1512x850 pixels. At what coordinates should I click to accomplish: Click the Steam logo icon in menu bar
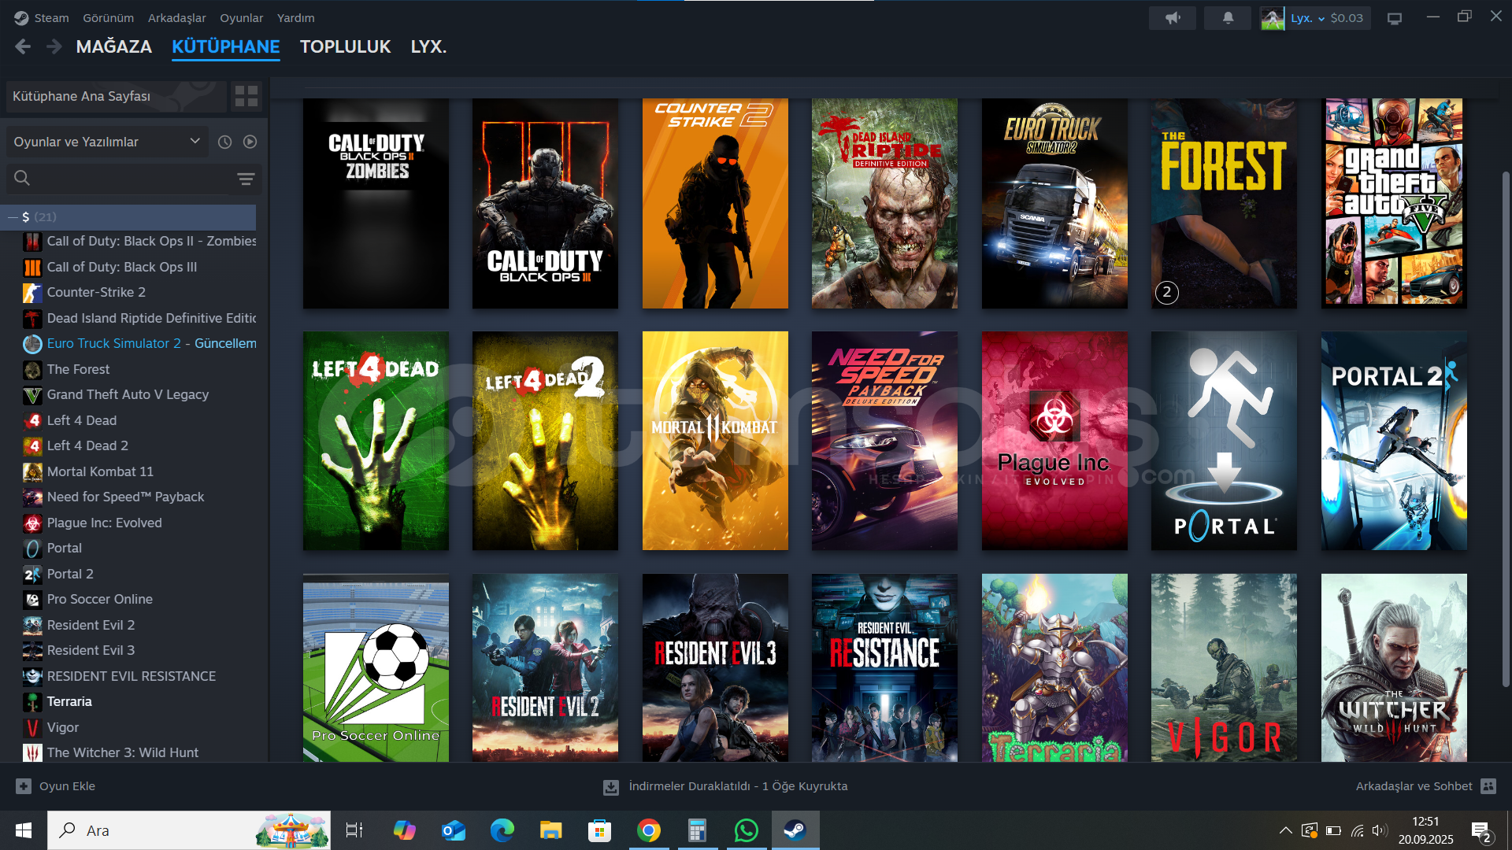coord(21,17)
